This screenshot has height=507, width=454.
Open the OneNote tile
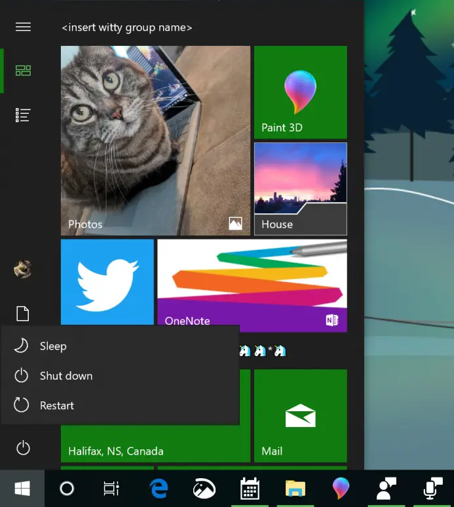pos(252,285)
